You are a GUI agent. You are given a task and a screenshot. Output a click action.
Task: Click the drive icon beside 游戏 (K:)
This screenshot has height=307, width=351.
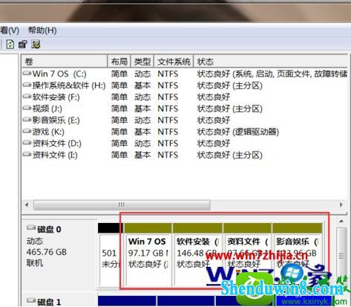point(27,132)
